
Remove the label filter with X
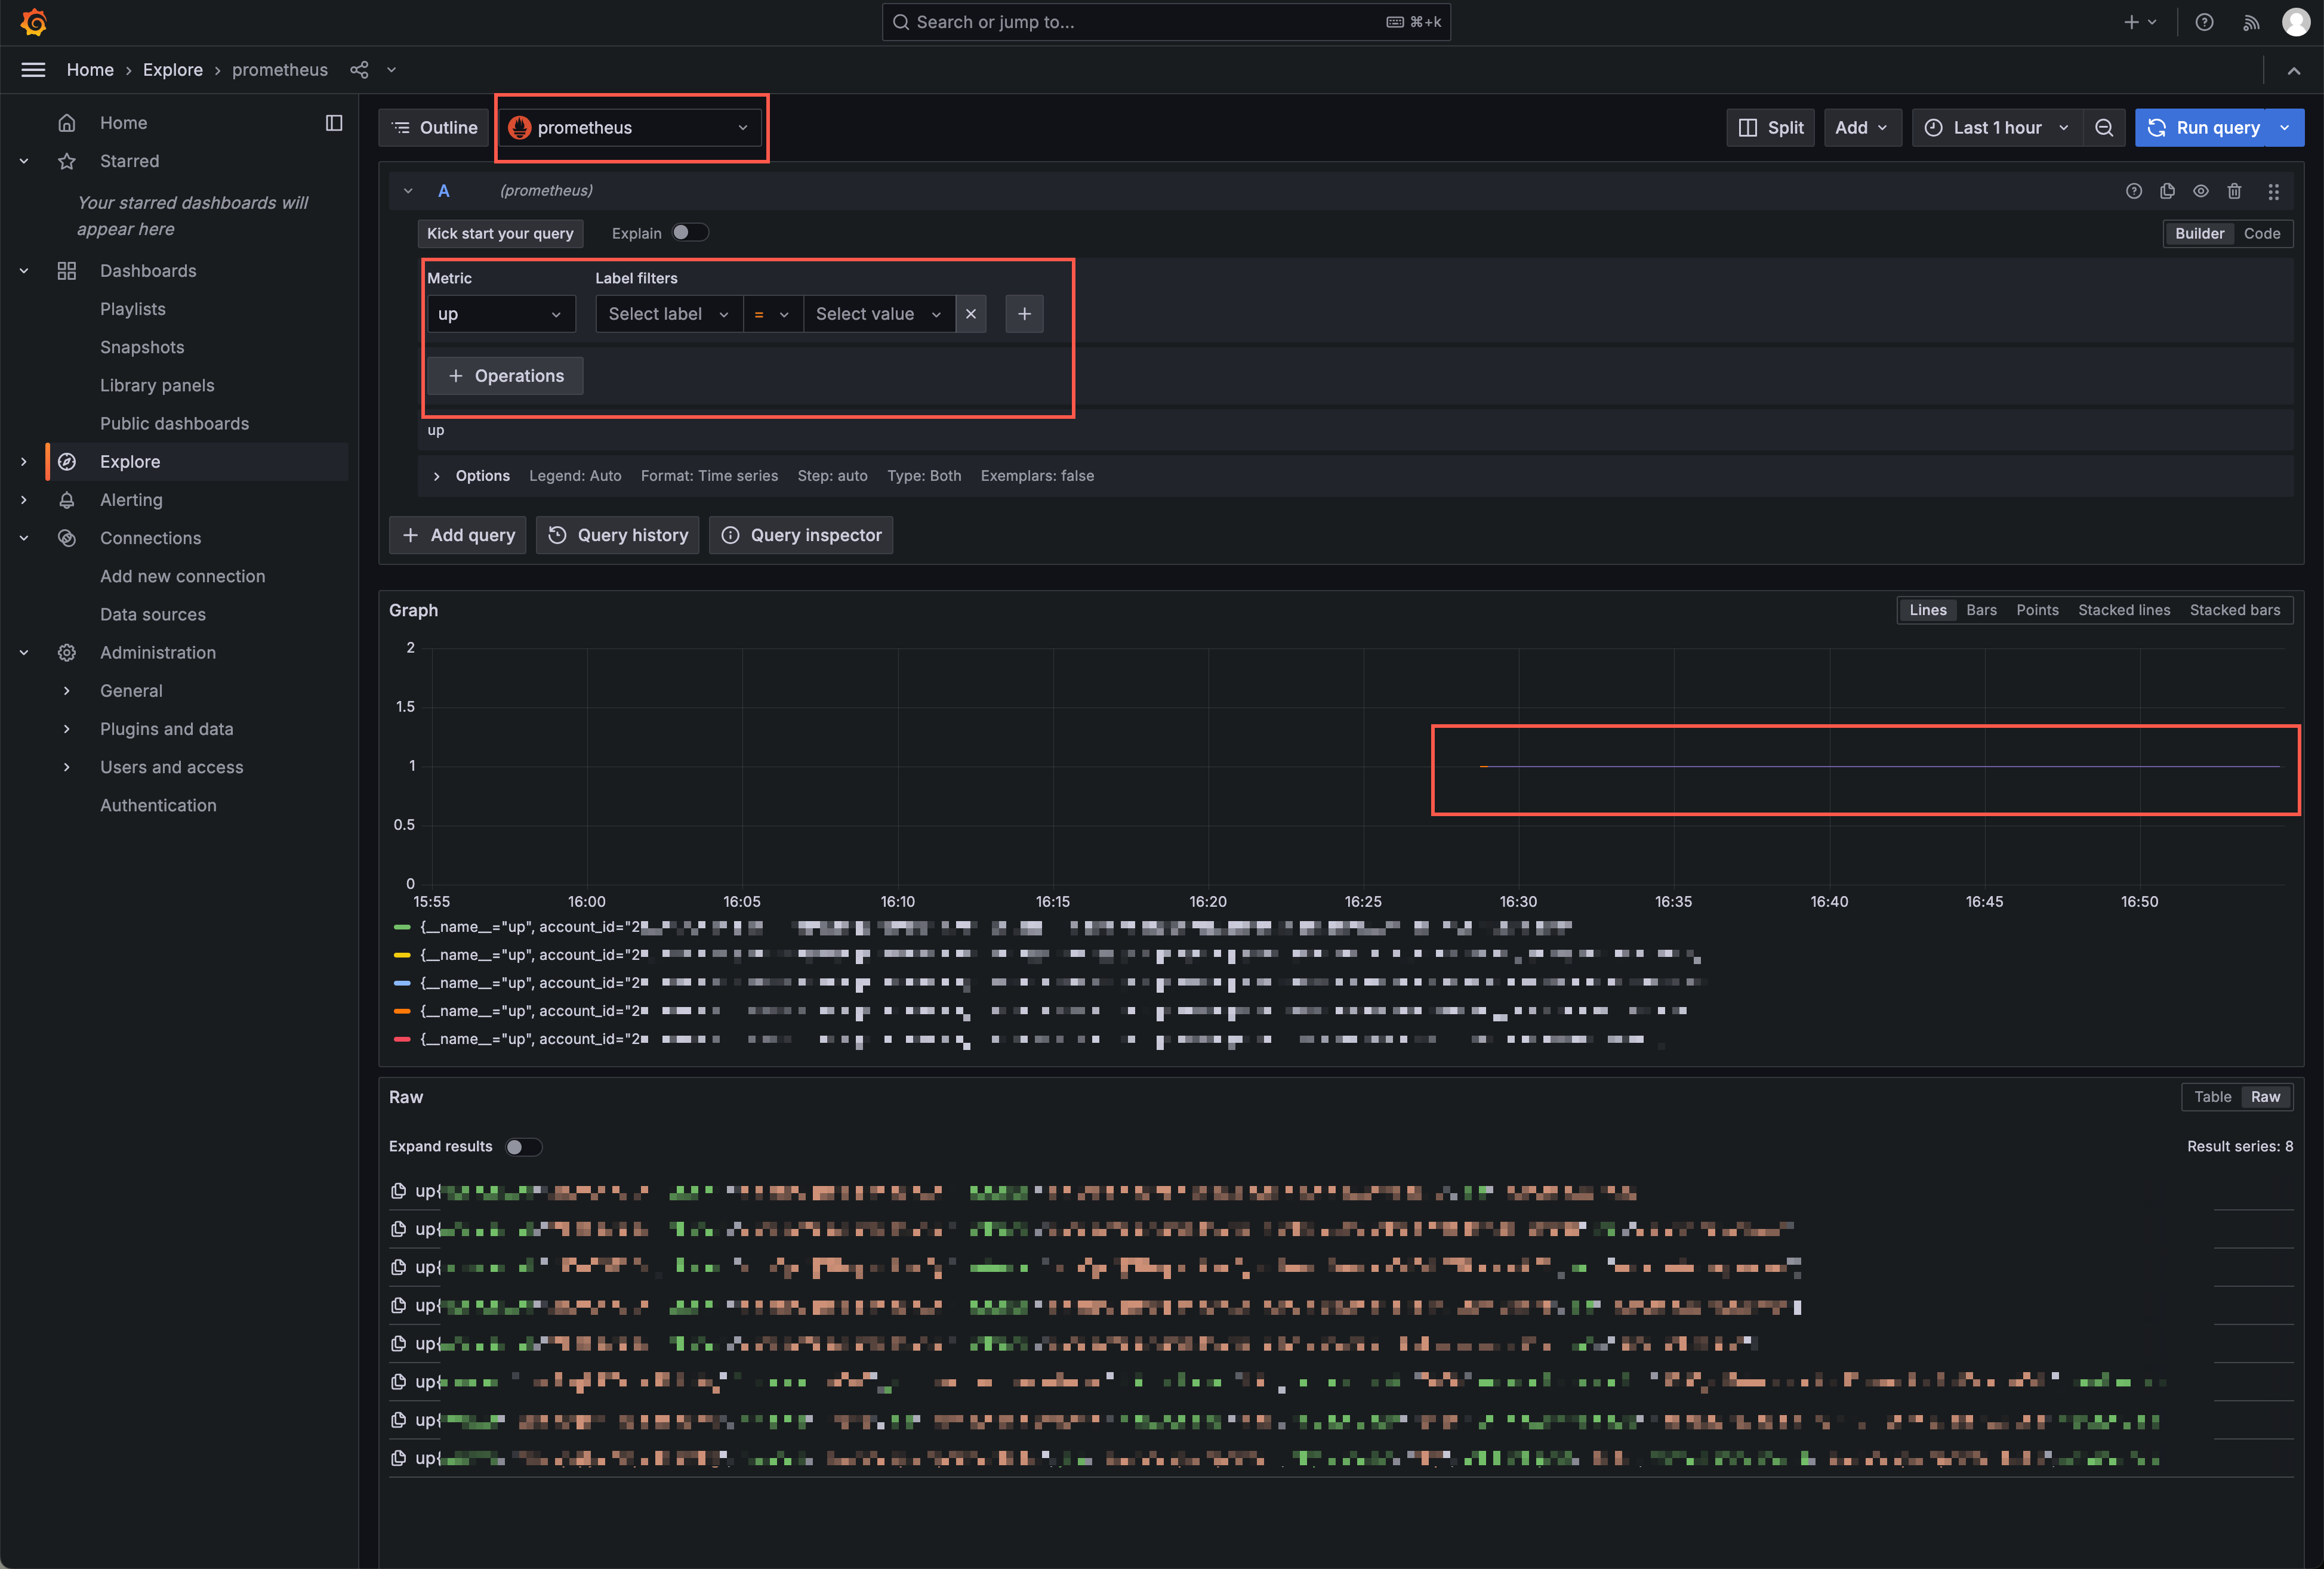point(970,314)
